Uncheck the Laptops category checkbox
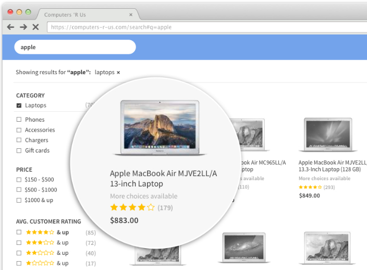Image resolution: width=367 pixels, height=270 pixels. tap(19, 105)
